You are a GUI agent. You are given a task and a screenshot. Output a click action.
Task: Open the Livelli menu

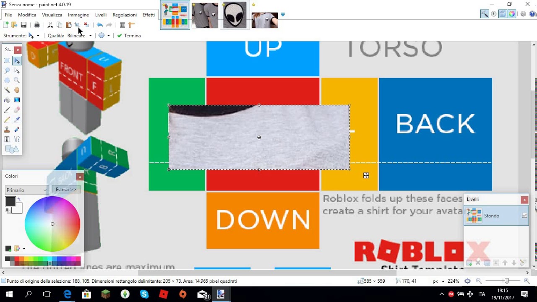(x=101, y=15)
